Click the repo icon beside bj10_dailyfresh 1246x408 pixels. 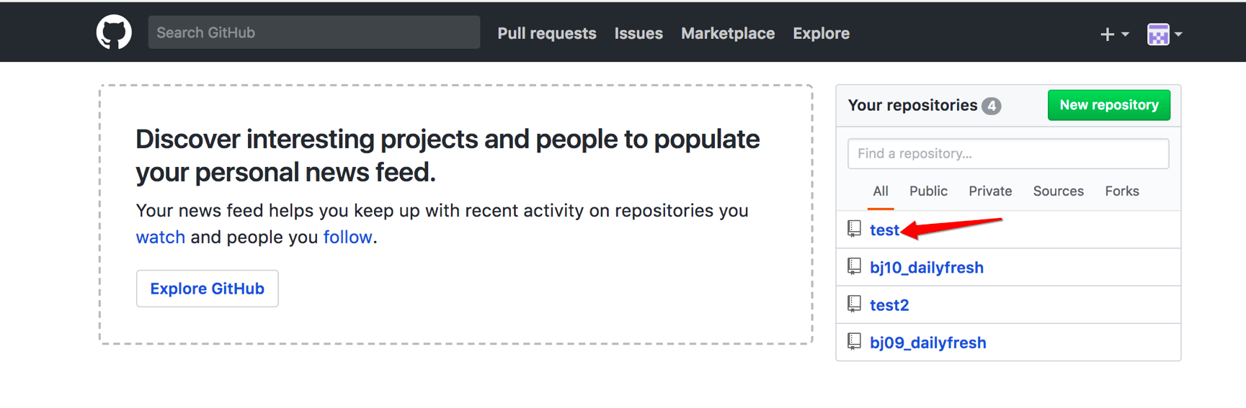[854, 267]
